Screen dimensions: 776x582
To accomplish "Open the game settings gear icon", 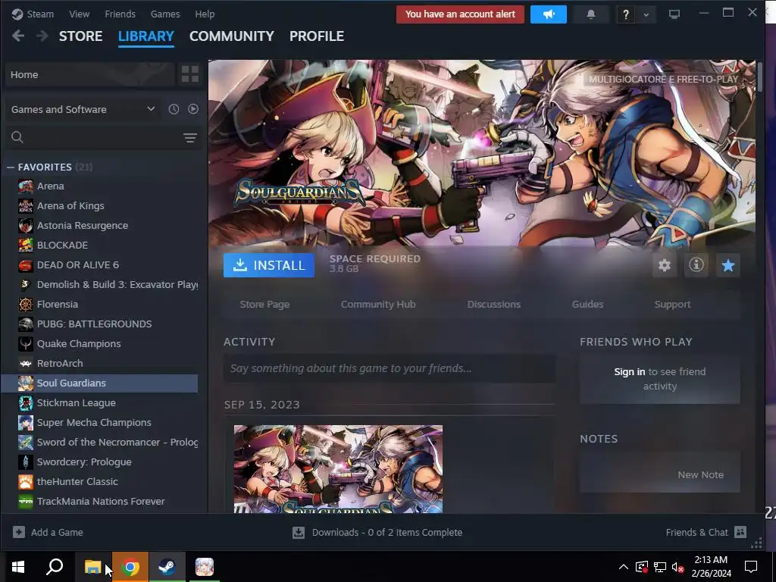I will 664,265.
